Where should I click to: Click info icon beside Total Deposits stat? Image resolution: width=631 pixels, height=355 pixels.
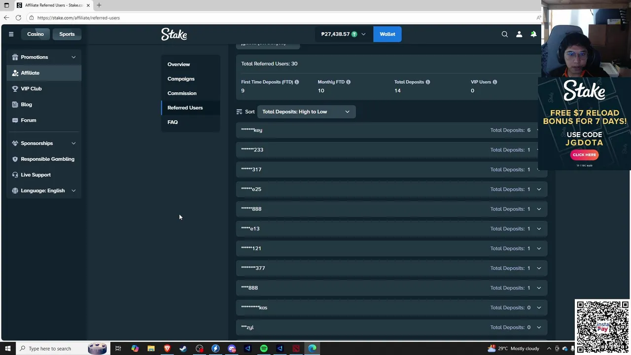[427, 82]
